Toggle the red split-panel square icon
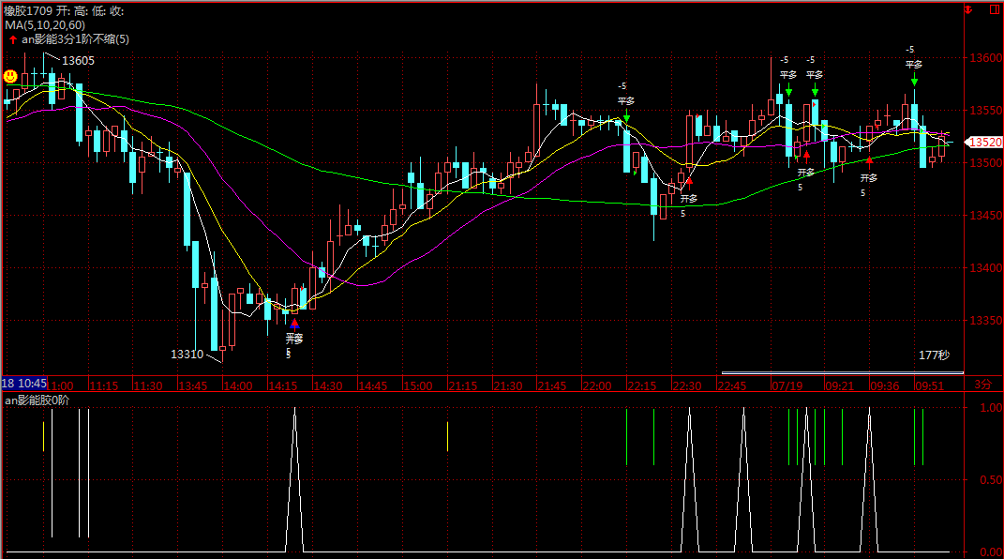Viewport: 1004px width, 559px height. click(x=995, y=9)
